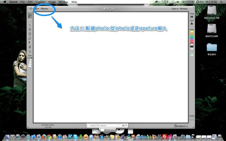Pick the orange color swatch
The image size is (226, 141).
click(x=192, y=34)
